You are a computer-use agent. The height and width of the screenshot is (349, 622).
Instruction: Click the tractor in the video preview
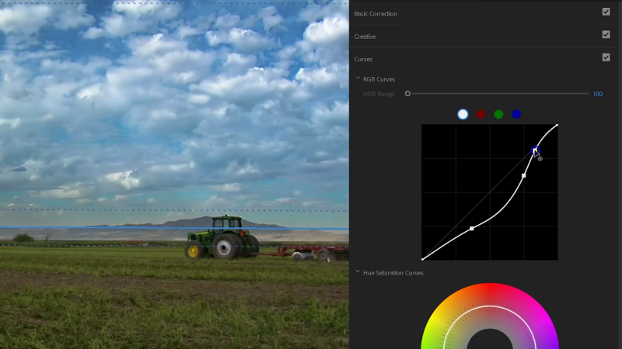point(223,237)
